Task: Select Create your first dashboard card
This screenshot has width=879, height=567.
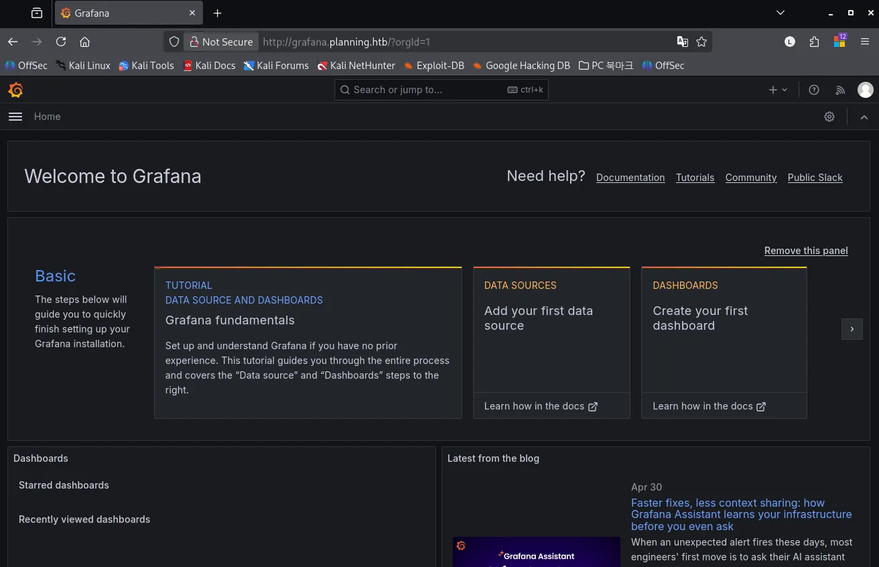Action: click(x=724, y=329)
